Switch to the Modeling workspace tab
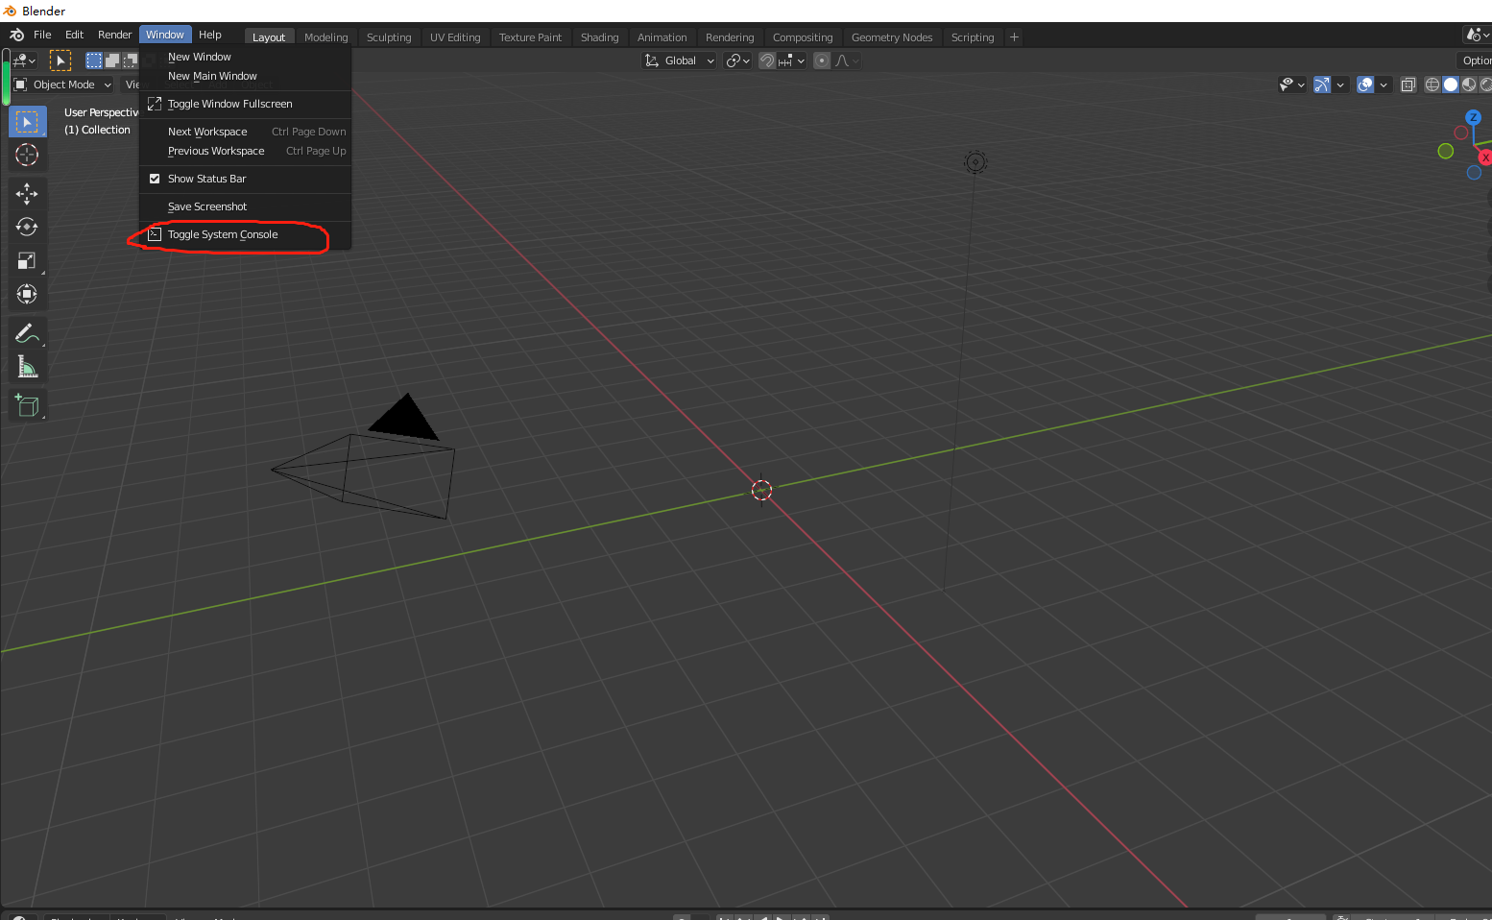1492x920 pixels. pyautogui.click(x=325, y=36)
